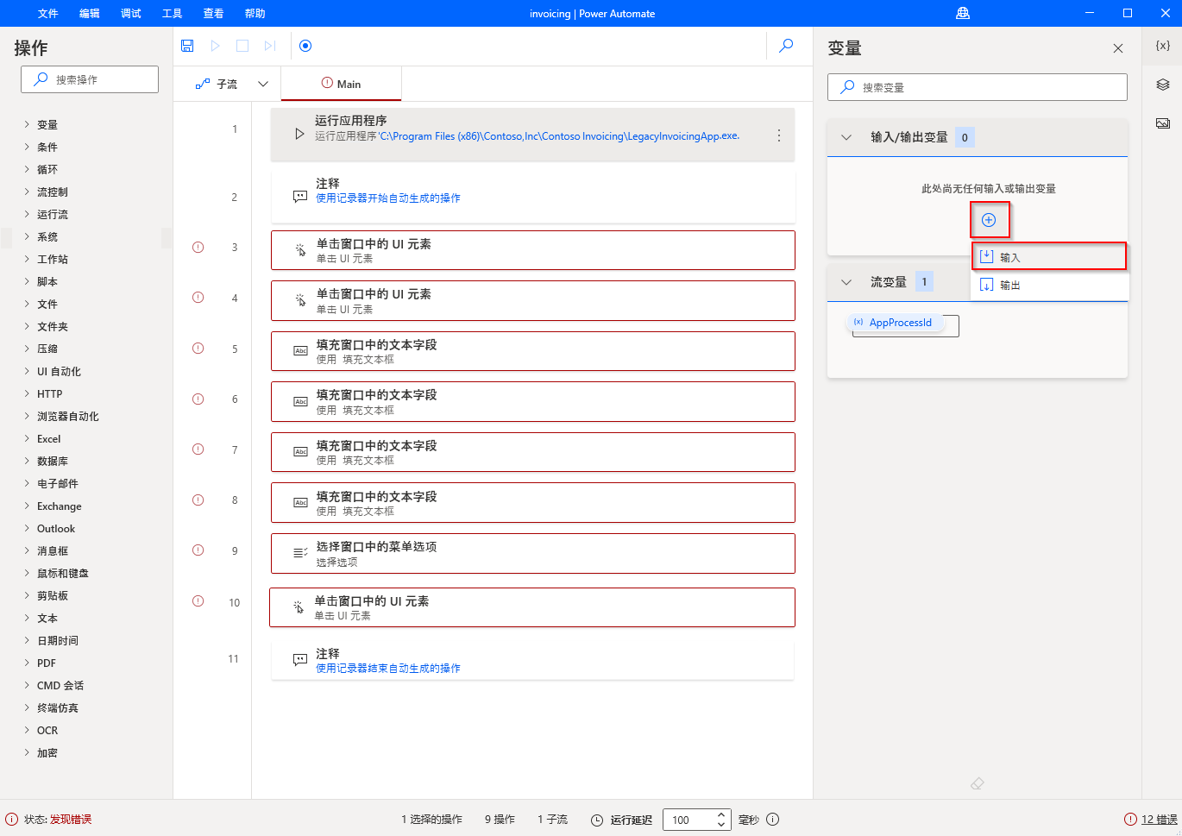
Task: Open the 文件 menu
Action: click(x=48, y=13)
